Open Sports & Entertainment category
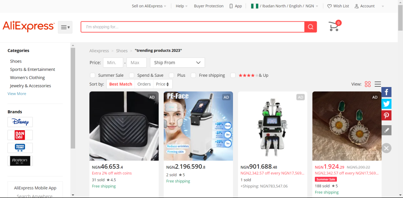This screenshot has width=403, height=198. pos(32,69)
